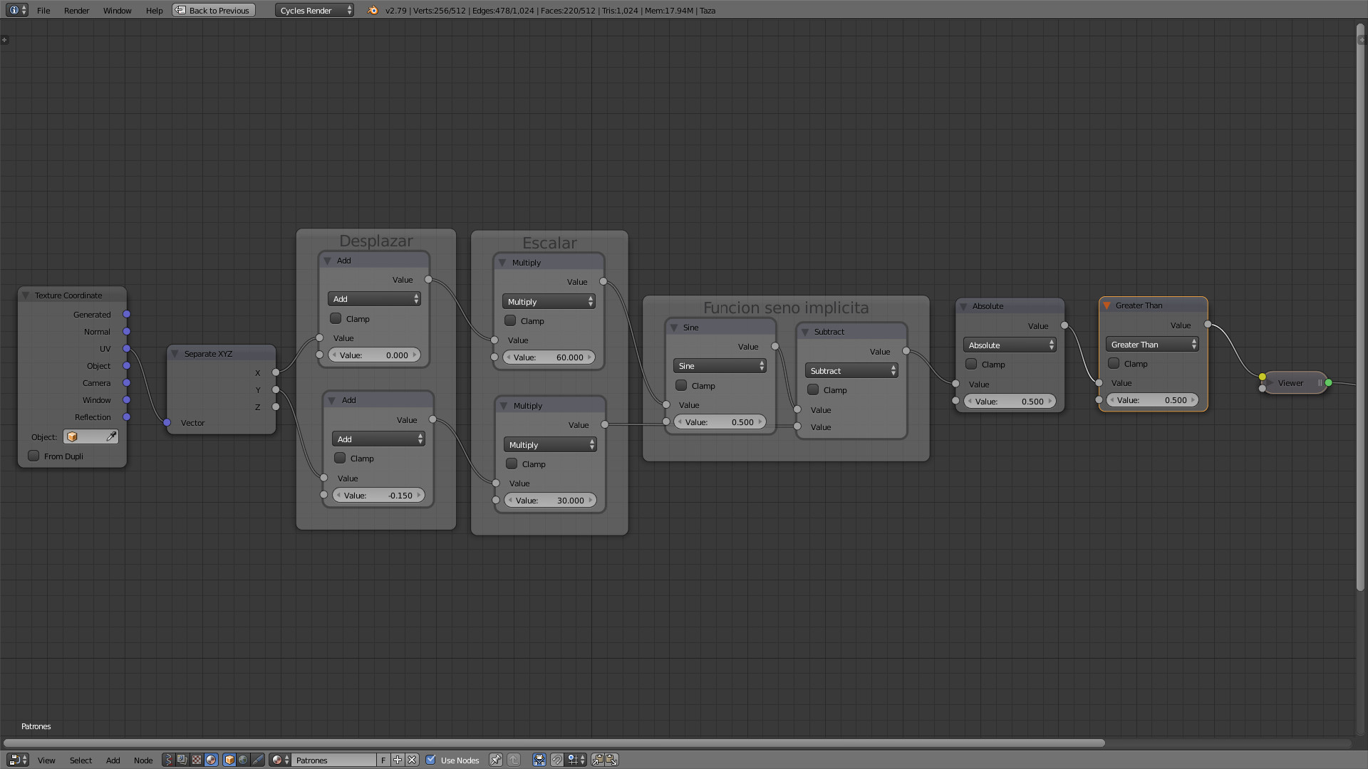Click the Value -0.150 field on Add
1368x769 pixels.
(x=378, y=496)
